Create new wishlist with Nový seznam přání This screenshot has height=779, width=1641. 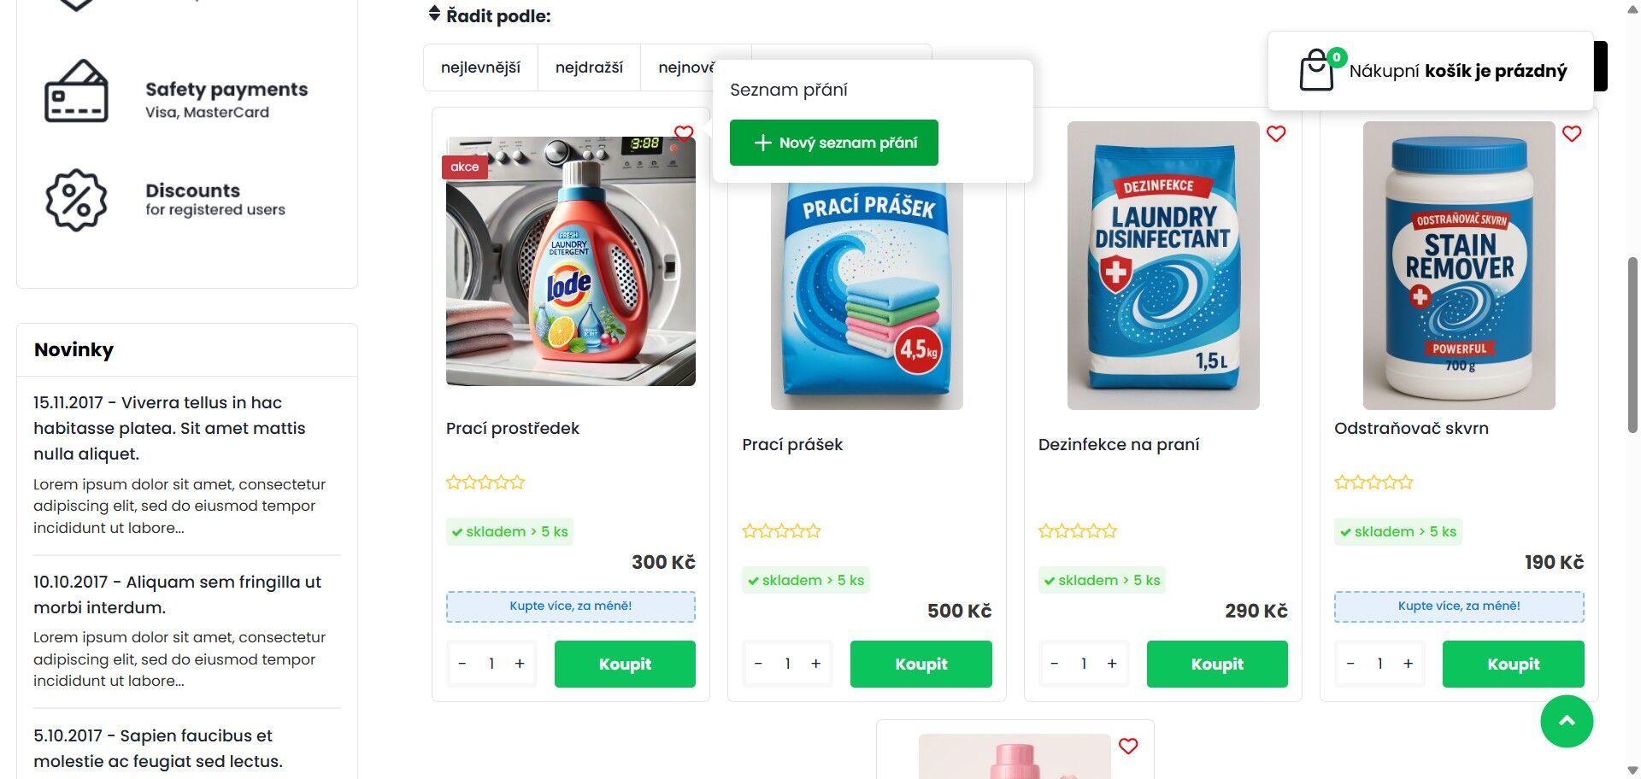click(x=834, y=143)
